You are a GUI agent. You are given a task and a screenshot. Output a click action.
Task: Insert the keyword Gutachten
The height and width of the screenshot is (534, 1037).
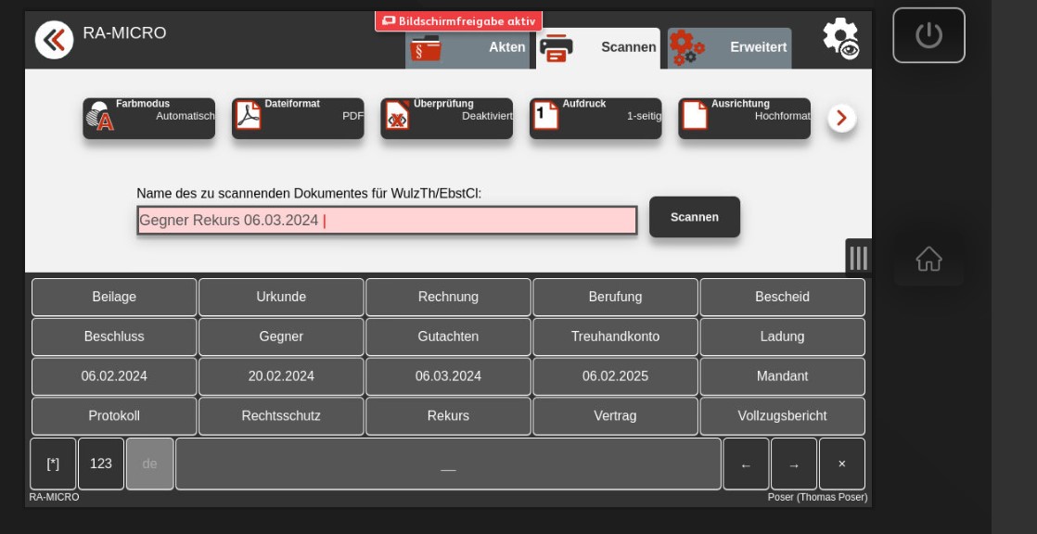click(x=448, y=337)
